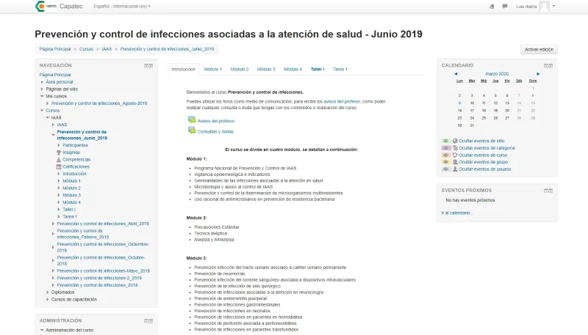588x335 pixels.
Task: Open the language selector dropdown
Action: pyautogui.click(x=122, y=7)
